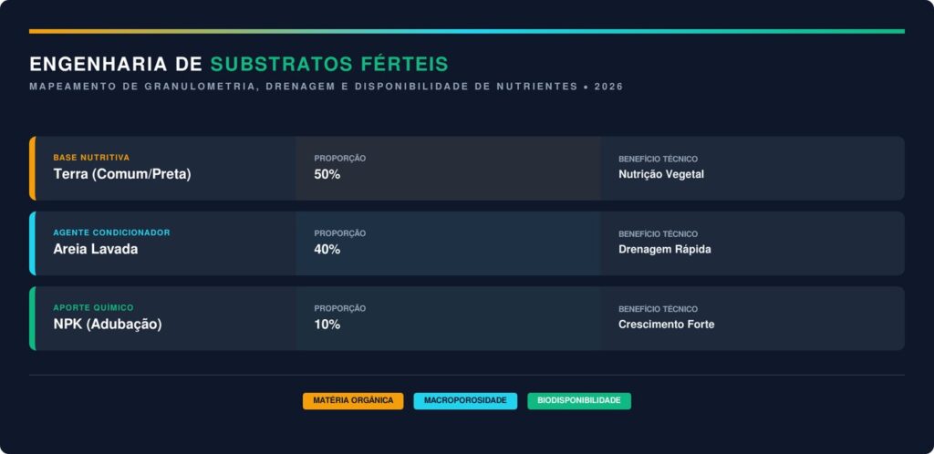
Task: Click the cyan accent bar on Areia row
Action: tap(32, 243)
